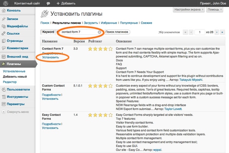Image resolution: width=229 pixels, height=153 pixels.
Task: Go to the next results page arrow
Action: (214, 33)
